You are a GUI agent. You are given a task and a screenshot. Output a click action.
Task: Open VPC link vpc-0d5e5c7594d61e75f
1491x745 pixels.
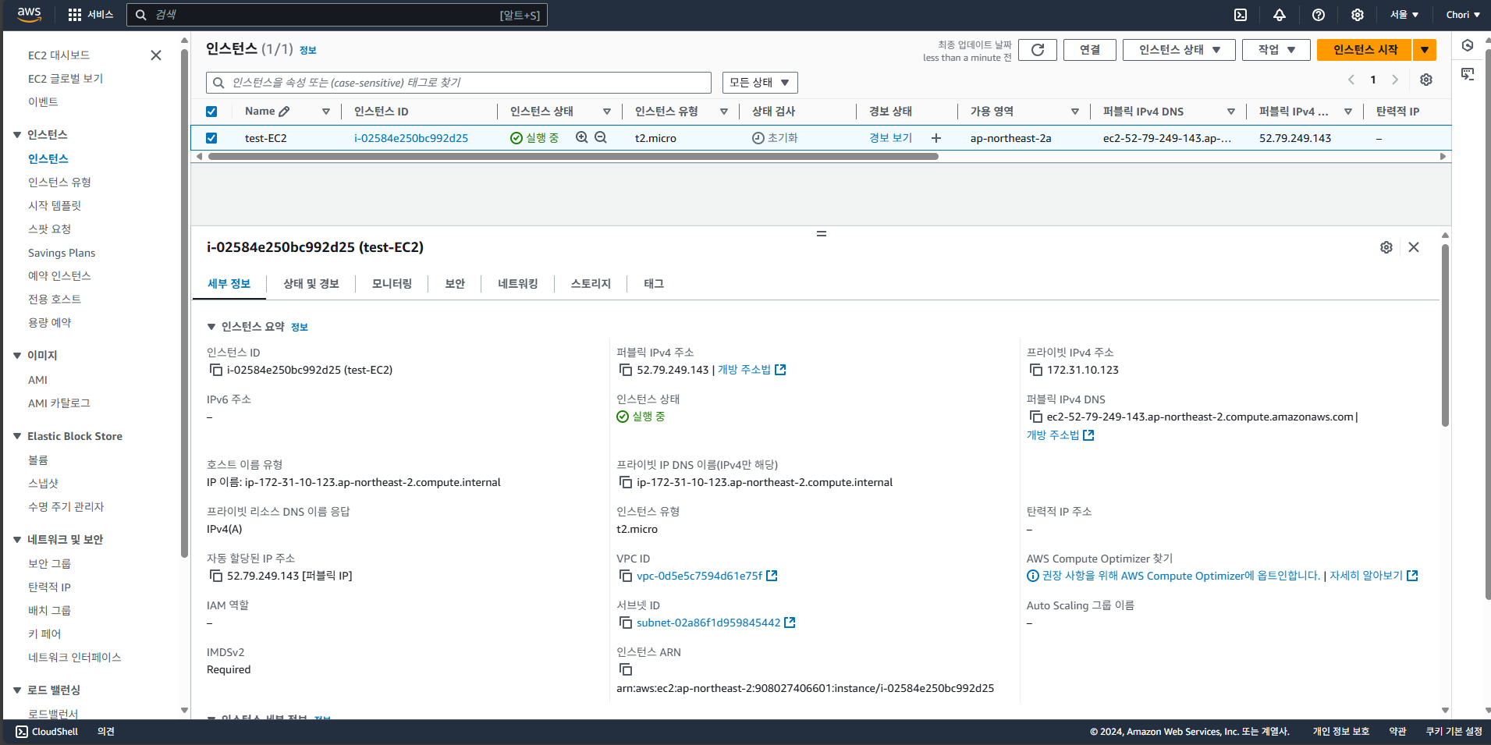coord(699,576)
